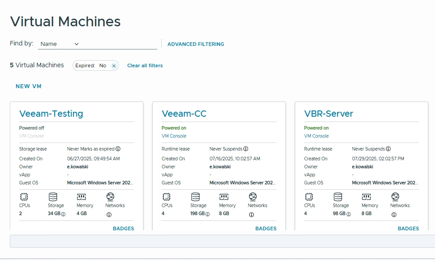Click the Storage icon on Veeam-CC card

[195, 197]
